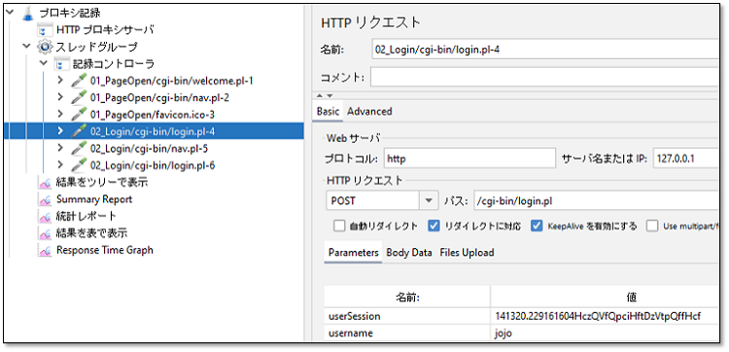Select 統計レポート in the tree
Screen dimensions: 729x352
point(86,216)
